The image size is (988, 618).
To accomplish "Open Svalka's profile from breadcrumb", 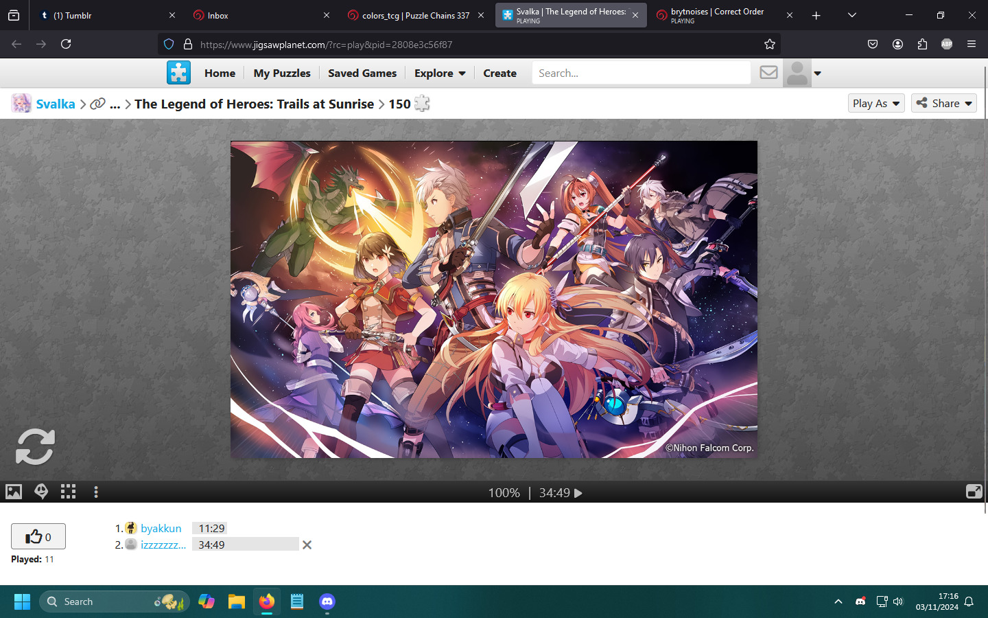I will [x=56, y=104].
